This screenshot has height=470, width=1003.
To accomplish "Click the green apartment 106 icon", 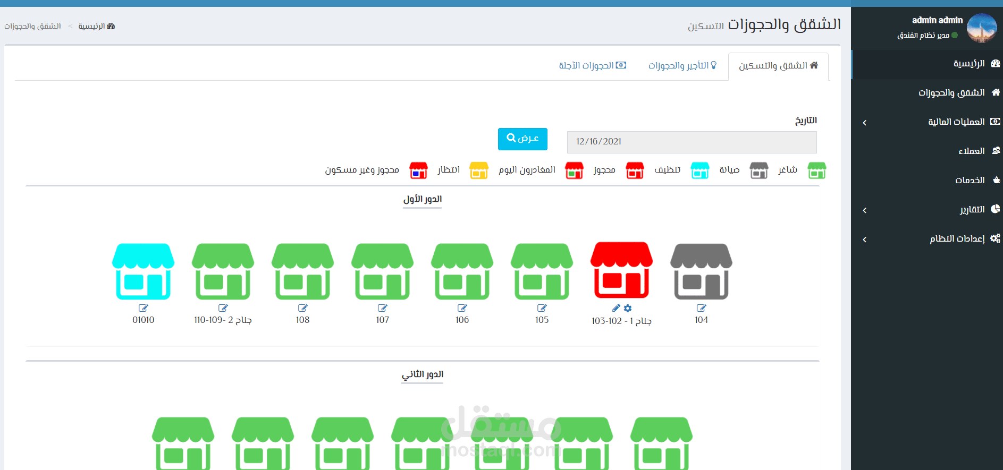I will (x=462, y=271).
